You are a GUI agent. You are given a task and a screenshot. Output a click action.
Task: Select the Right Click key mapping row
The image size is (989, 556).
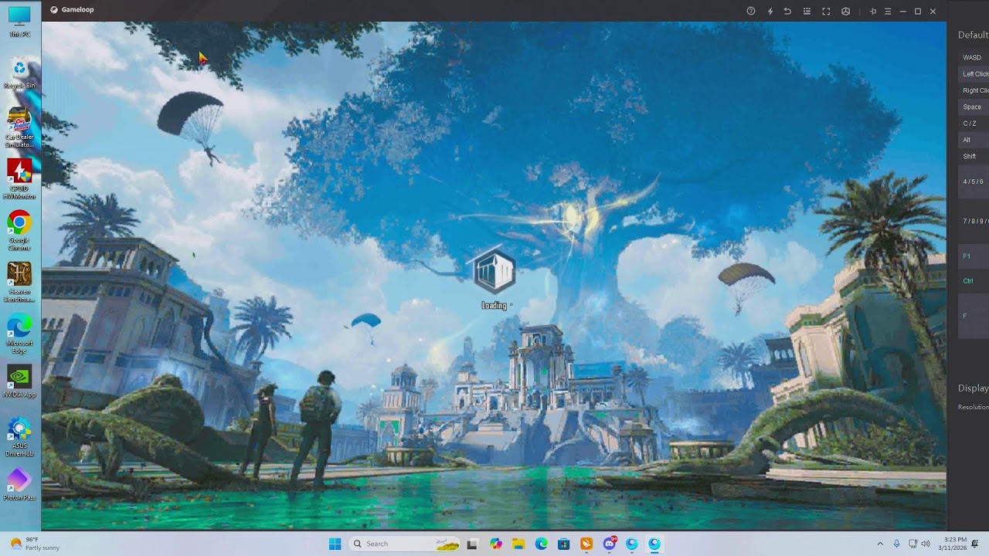974,90
